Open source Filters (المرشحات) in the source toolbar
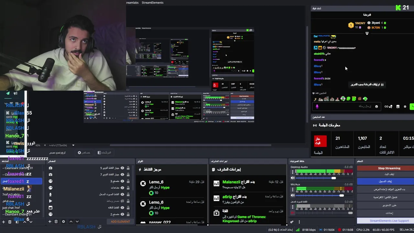 tap(104, 153)
